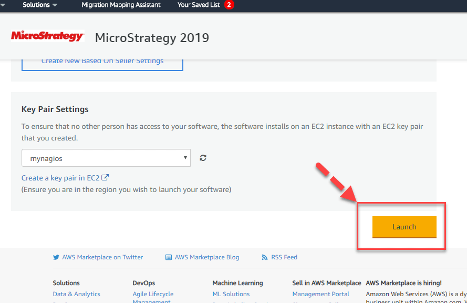Click the Twitter bird icon
Screen dimensions: 467x303
tap(56, 257)
